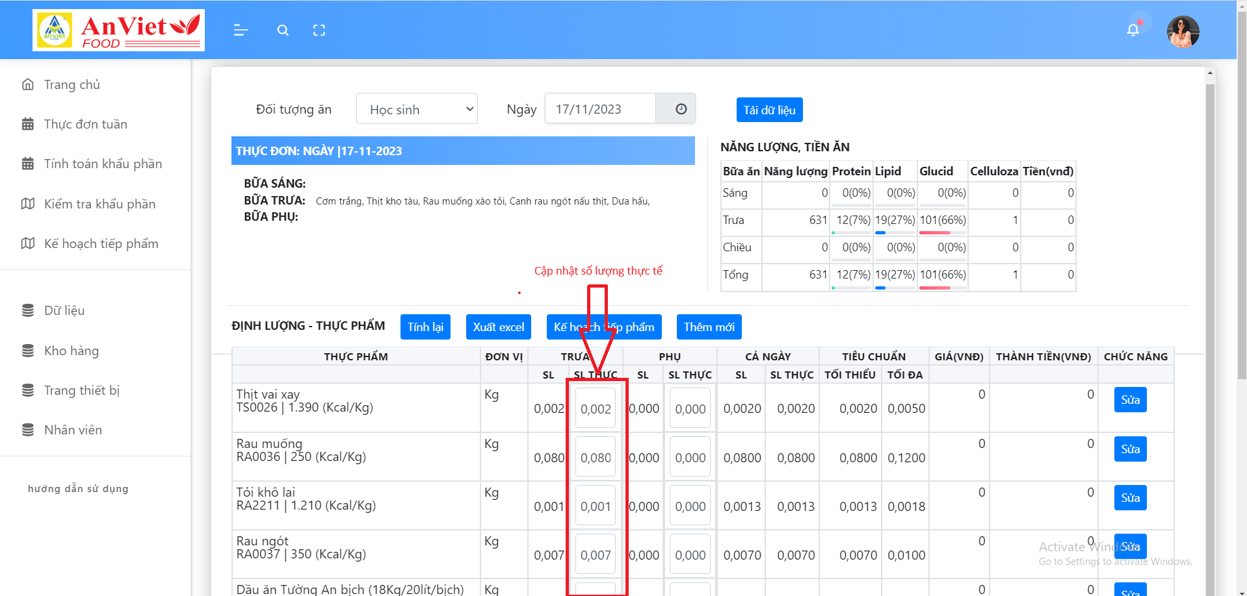Toggle fullscreen mode icon
This screenshot has width=1247, height=596.
pos(319,31)
